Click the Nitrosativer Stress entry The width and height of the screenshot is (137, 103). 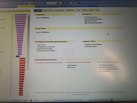tap(91, 21)
